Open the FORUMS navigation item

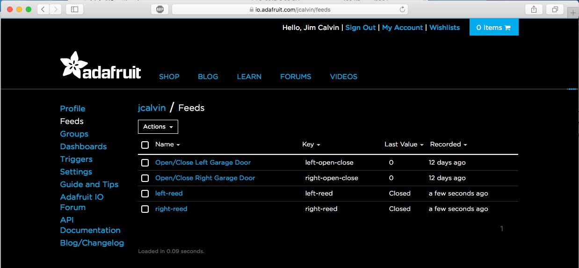[296, 77]
